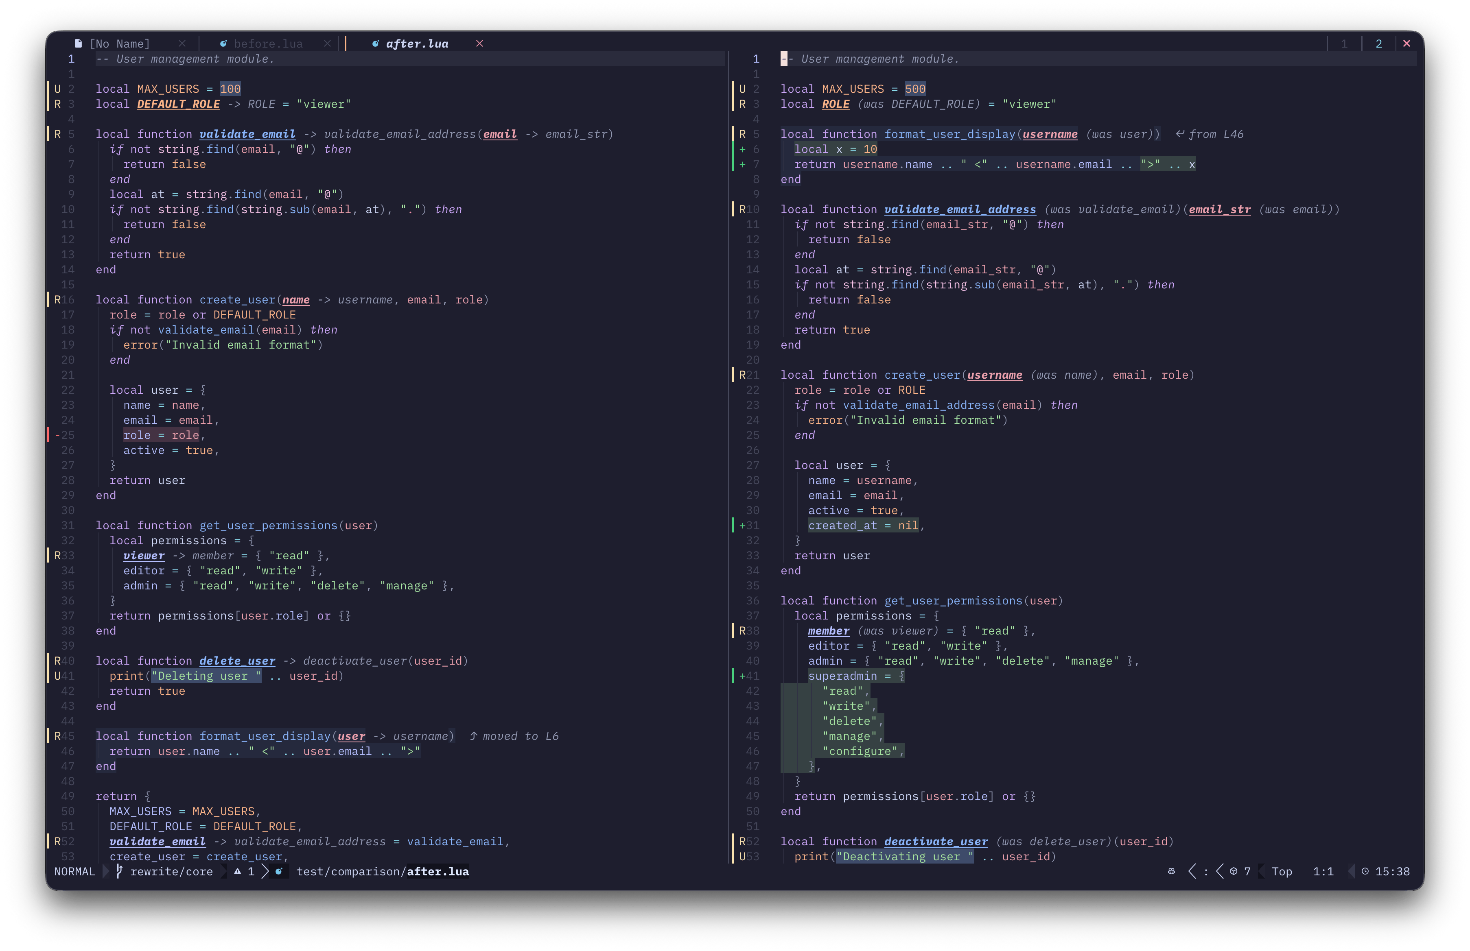The width and height of the screenshot is (1470, 951).
Task: Click the NORMAL mode indicator in the statusline
Action: [74, 871]
